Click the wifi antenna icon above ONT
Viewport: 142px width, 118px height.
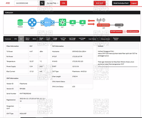99,21
